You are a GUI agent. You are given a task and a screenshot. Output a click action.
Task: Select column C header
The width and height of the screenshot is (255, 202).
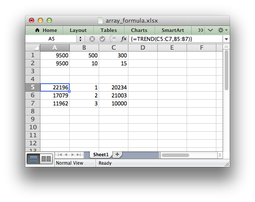(114, 48)
